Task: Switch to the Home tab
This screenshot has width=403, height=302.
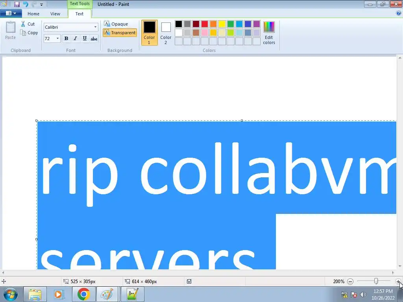Action: pyautogui.click(x=33, y=14)
